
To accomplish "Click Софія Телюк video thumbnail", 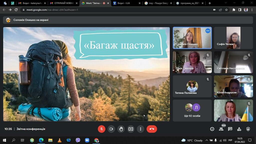I will click(x=233, y=38).
